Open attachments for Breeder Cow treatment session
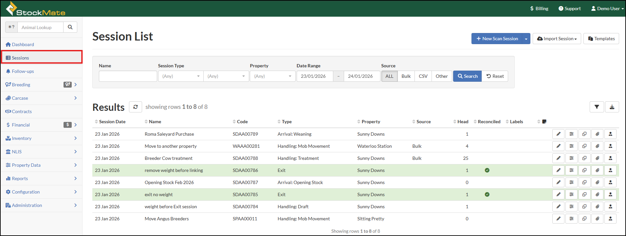 click(598, 158)
